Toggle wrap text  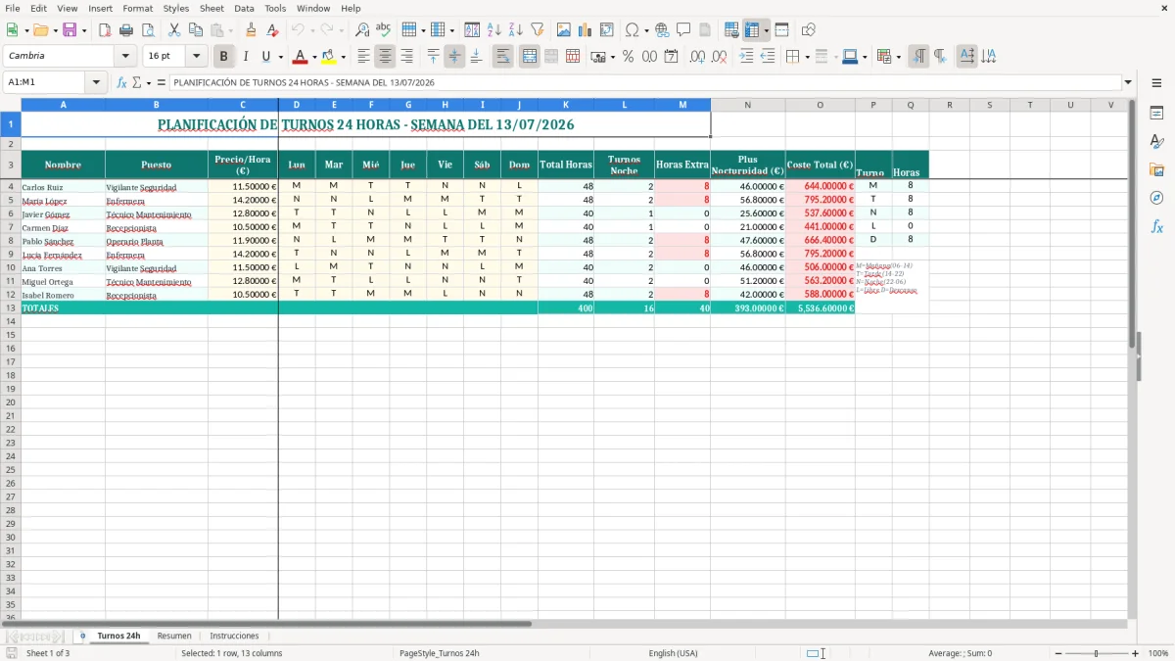pos(503,57)
